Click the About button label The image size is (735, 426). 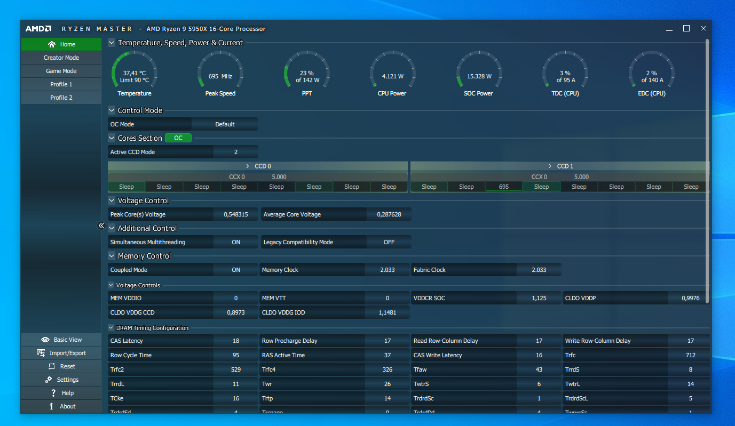click(68, 406)
